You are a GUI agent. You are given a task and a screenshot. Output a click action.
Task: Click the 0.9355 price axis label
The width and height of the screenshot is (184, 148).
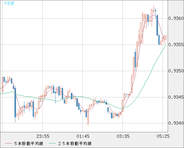(176, 45)
